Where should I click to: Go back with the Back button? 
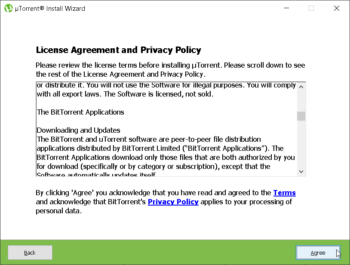(x=30, y=253)
